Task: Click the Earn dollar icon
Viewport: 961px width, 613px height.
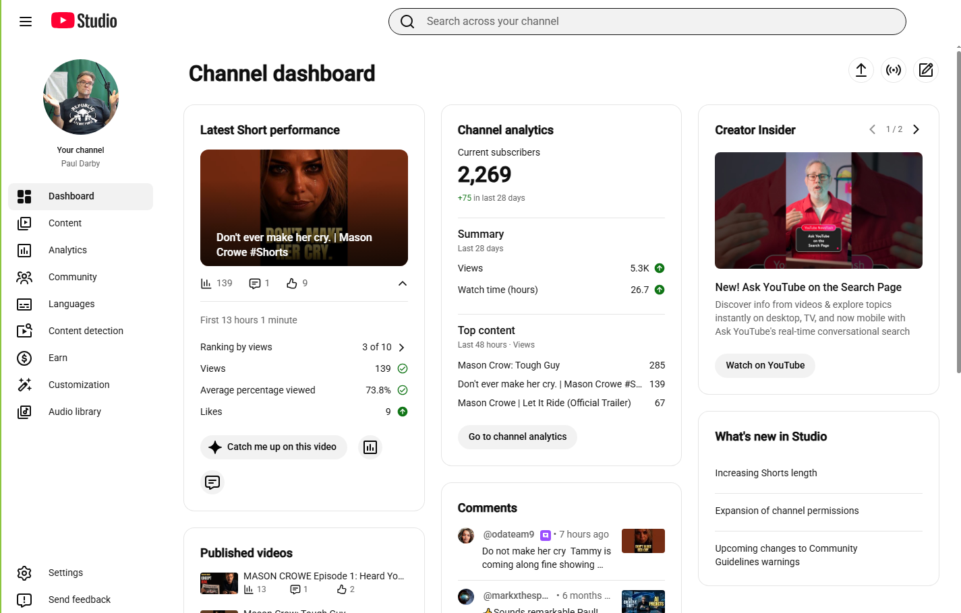Action: coord(24,358)
